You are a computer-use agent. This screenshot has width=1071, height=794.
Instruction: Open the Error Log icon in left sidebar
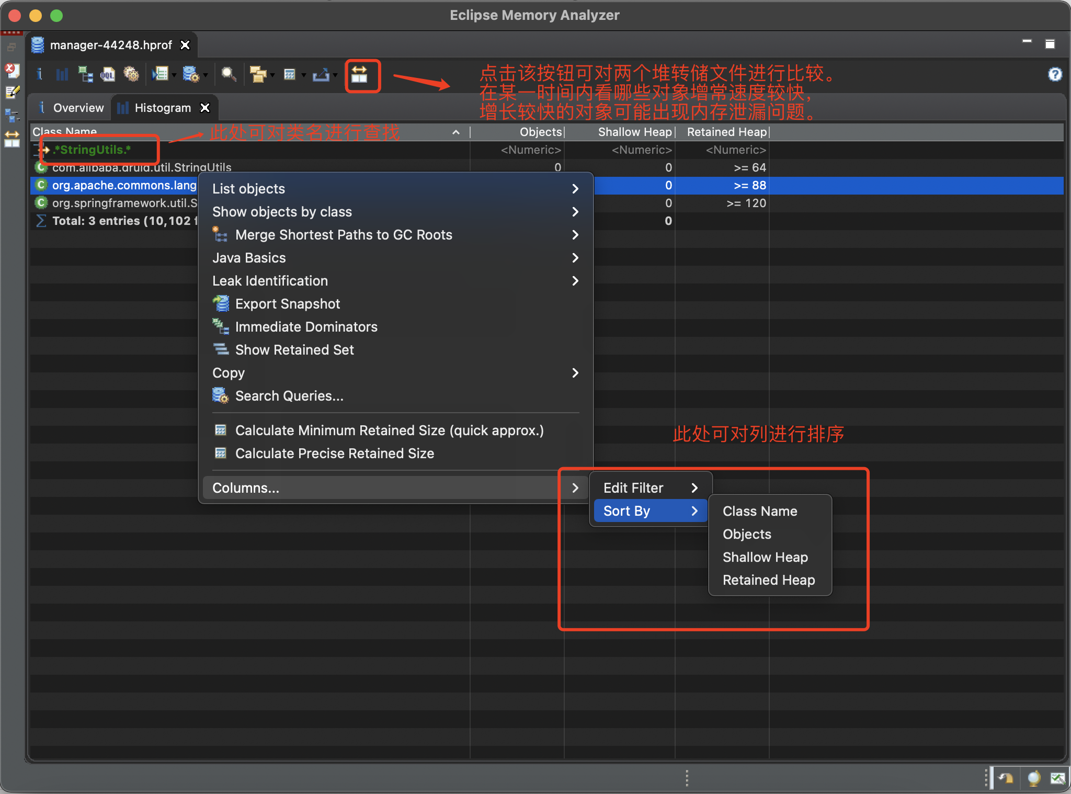coord(12,70)
